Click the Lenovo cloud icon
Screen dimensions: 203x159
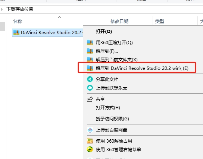pyautogui.click(x=90, y=88)
